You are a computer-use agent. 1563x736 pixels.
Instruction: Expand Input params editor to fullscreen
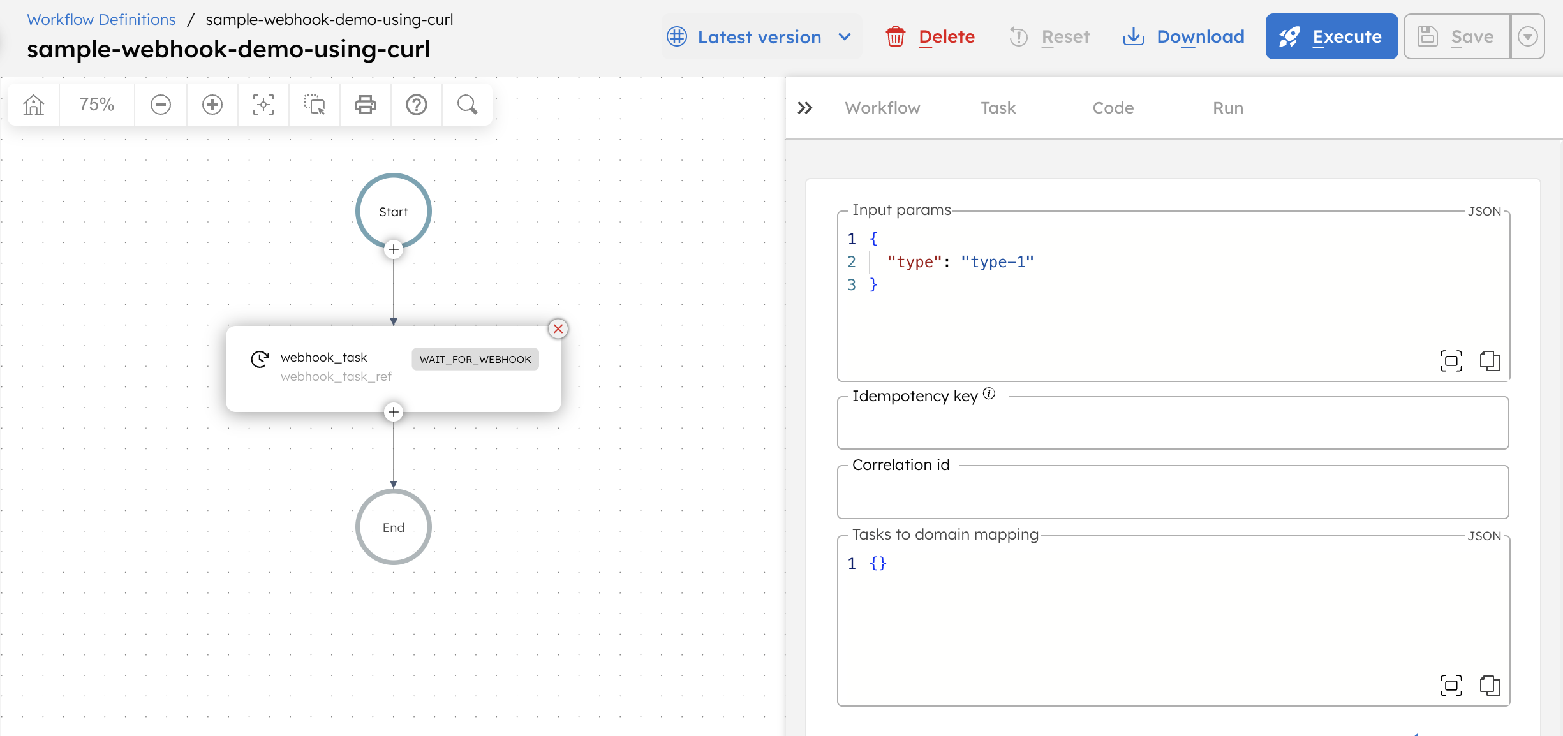tap(1451, 361)
